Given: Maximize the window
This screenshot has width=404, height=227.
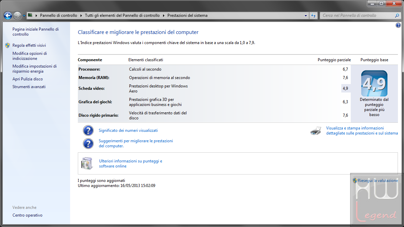Looking at the screenshot, I should 381,4.
